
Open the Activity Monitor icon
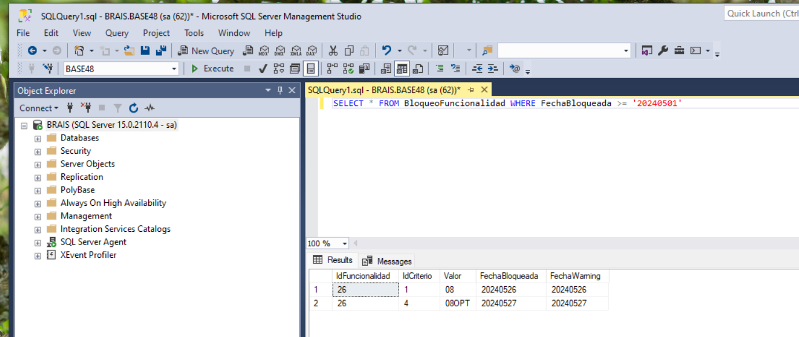pos(443,51)
